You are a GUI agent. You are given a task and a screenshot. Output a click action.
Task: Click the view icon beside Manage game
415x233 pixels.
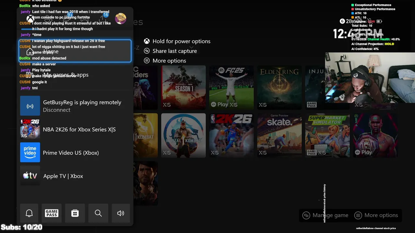306,215
